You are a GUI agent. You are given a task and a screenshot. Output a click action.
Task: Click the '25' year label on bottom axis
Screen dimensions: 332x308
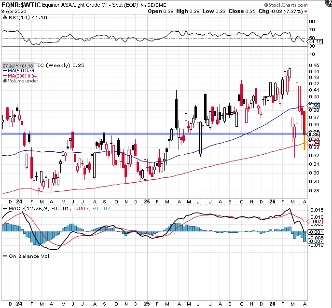[x=147, y=304]
